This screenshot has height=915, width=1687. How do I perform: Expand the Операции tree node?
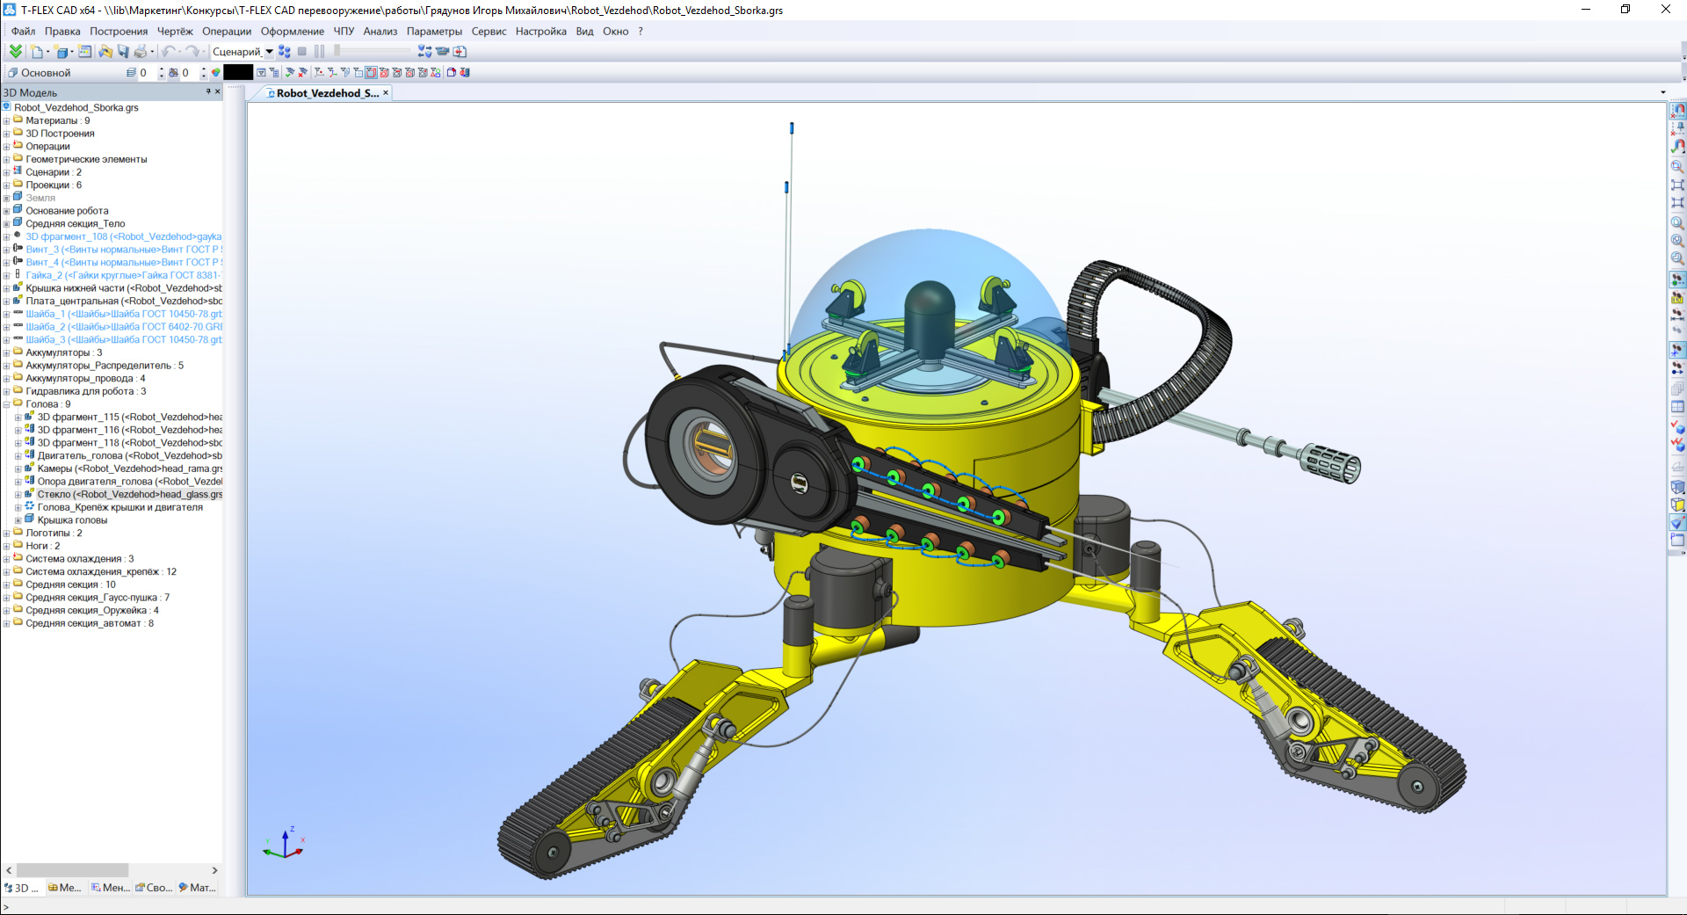coord(6,147)
